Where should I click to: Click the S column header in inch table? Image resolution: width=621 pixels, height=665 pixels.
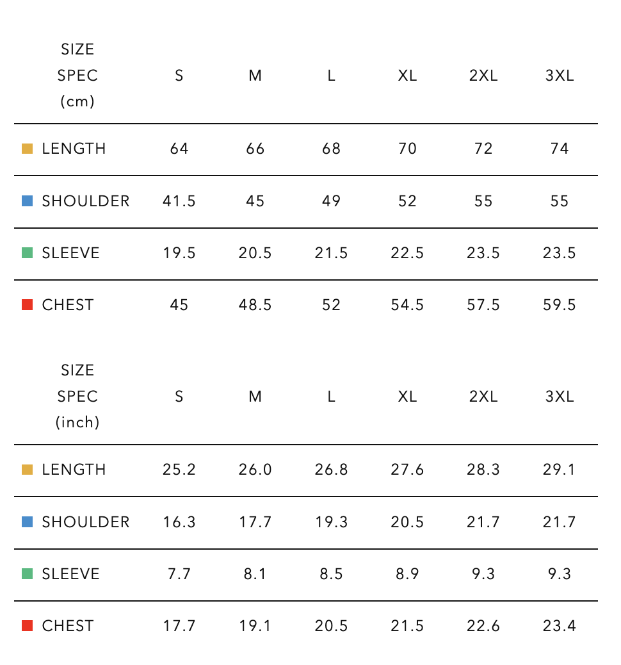(179, 397)
